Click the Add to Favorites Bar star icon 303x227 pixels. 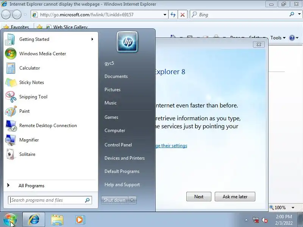pos(40,27)
